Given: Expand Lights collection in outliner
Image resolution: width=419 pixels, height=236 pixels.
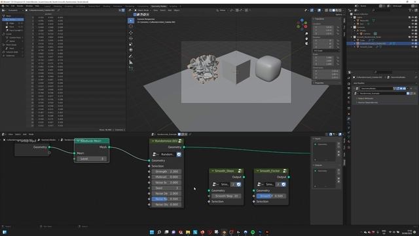Looking at the screenshot, I should point(352,18).
